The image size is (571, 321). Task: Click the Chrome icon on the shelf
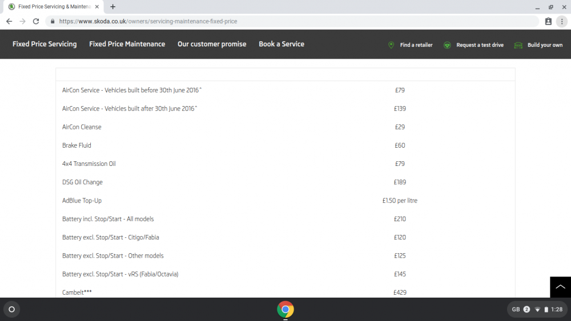coord(285,310)
